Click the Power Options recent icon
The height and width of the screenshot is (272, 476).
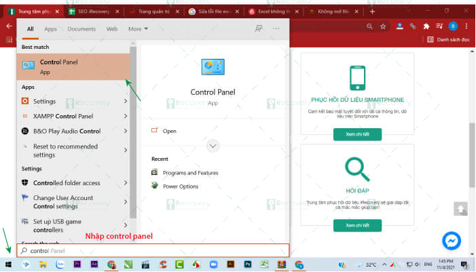coord(155,186)
